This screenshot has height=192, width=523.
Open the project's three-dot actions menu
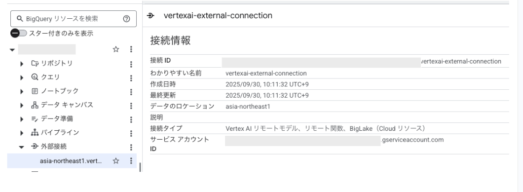[131, 49]
